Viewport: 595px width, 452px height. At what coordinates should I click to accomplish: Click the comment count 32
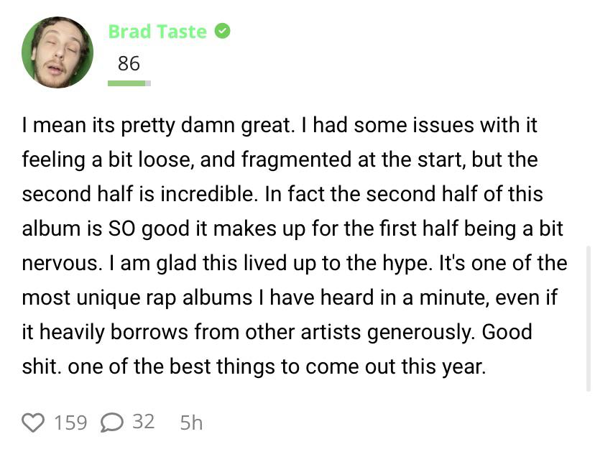click(x=142, y=423)
